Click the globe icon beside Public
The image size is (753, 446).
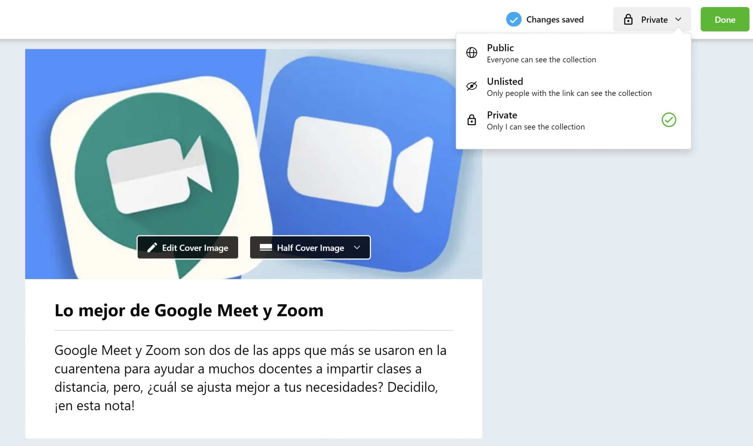[x=472, y=53]
